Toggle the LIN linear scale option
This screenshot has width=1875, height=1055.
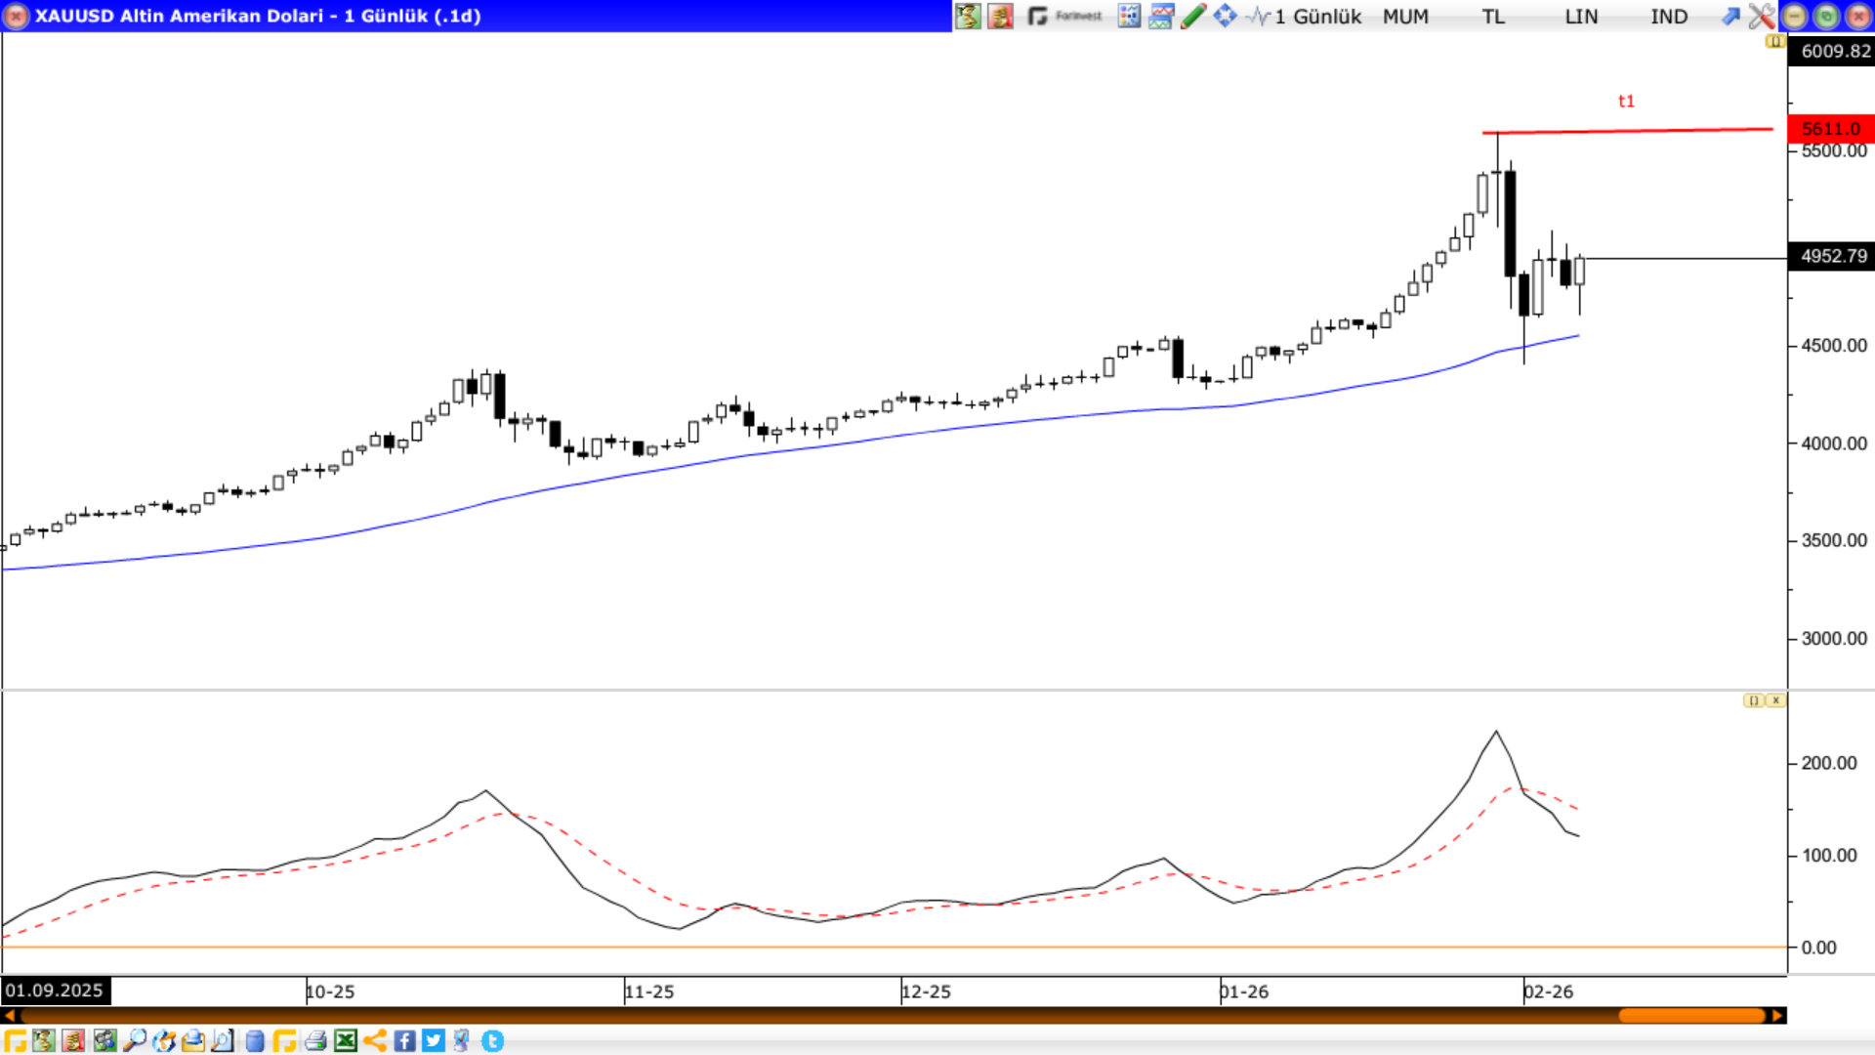pos(1581,17)
